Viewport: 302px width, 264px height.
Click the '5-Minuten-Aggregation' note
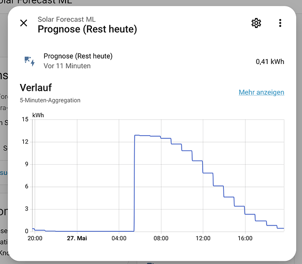[50, 100]
